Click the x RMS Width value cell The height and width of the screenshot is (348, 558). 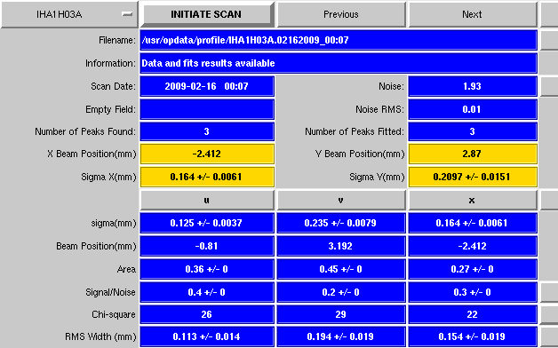coord(472,337)
